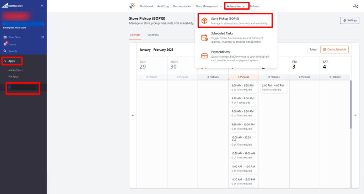
Task: Click the View Store storefront icon
Action: [x=5, y=37]
